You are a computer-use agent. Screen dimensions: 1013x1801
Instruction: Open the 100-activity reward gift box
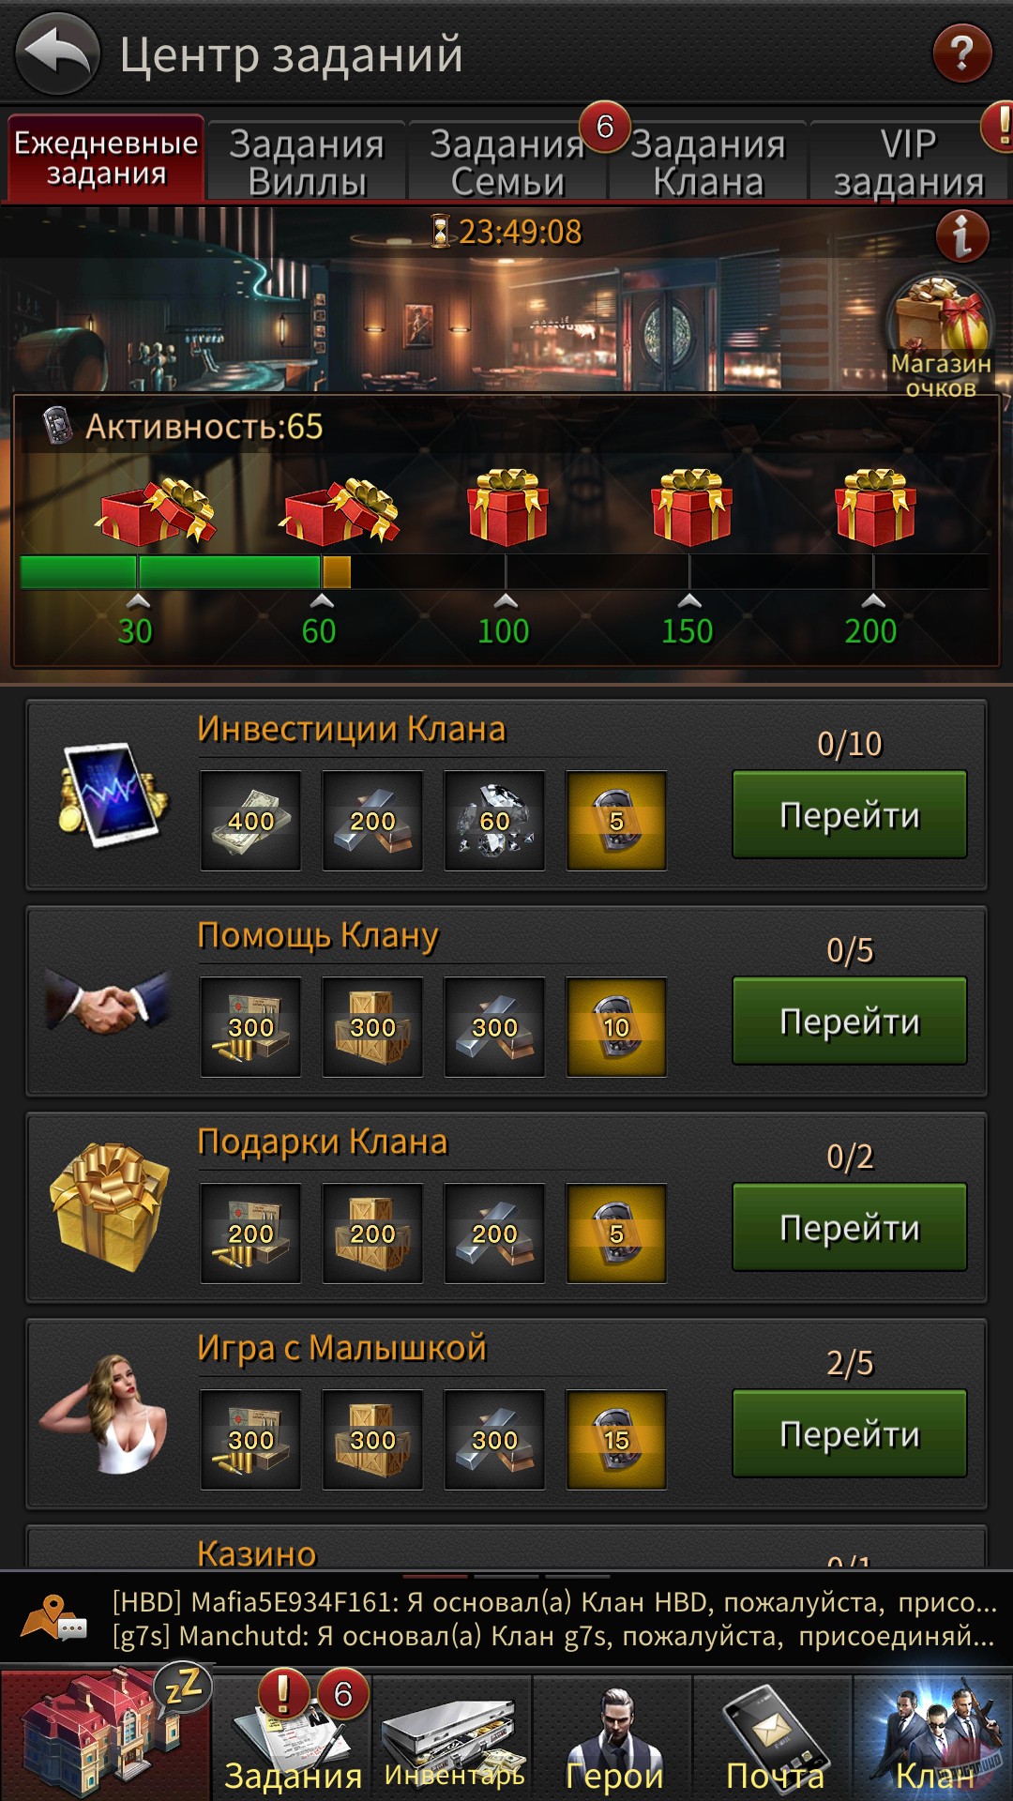506,507
